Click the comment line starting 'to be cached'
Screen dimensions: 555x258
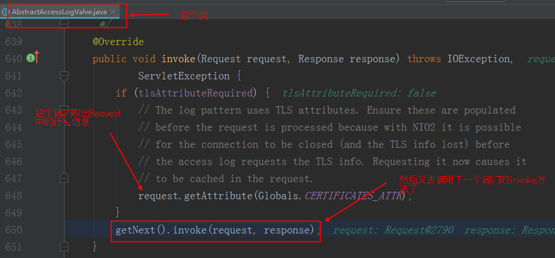(226, 179)
